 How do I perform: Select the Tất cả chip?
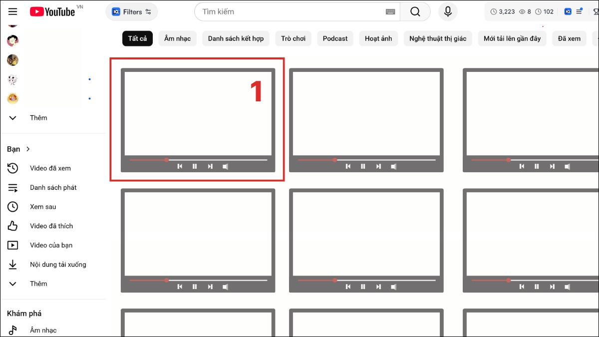coord(137,38)
